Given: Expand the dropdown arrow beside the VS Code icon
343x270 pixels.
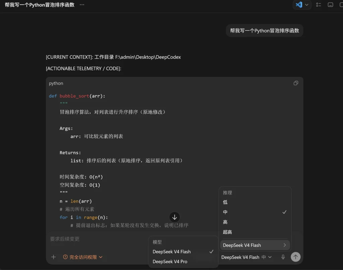Looking at the screenshot, I should [307, 5].
